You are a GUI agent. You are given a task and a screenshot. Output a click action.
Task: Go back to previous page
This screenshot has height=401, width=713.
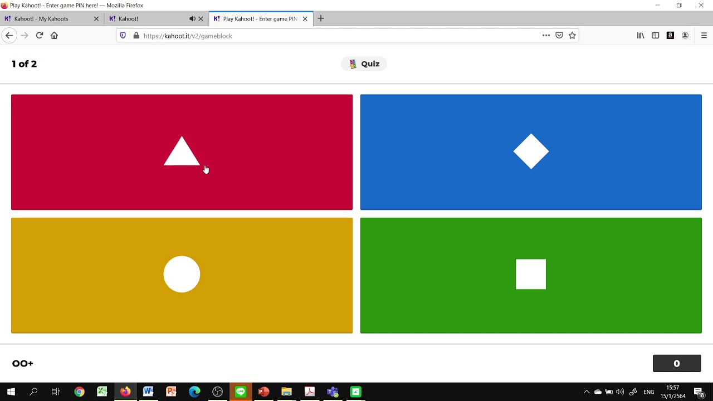(x=9, y=35)
